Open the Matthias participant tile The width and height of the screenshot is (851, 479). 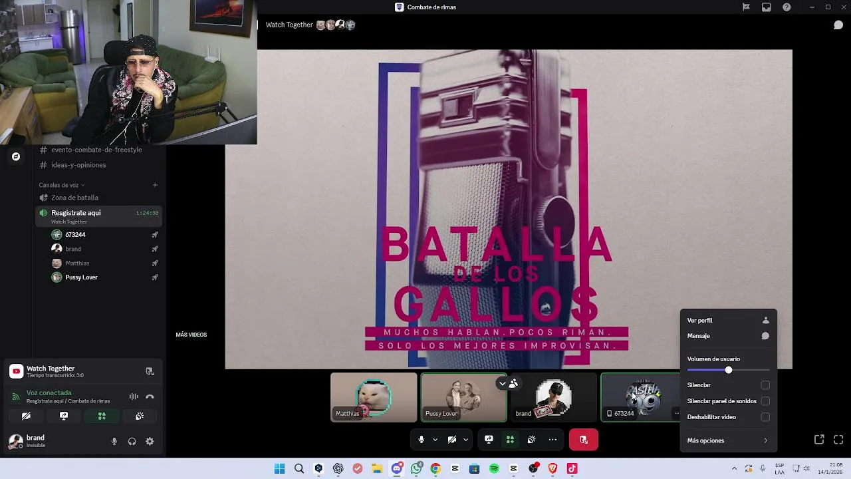374,397
